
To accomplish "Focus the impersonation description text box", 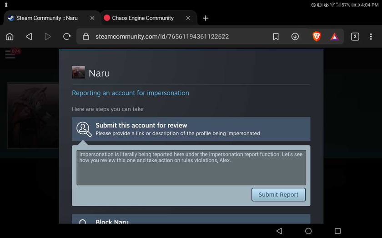I will (191, 168).
